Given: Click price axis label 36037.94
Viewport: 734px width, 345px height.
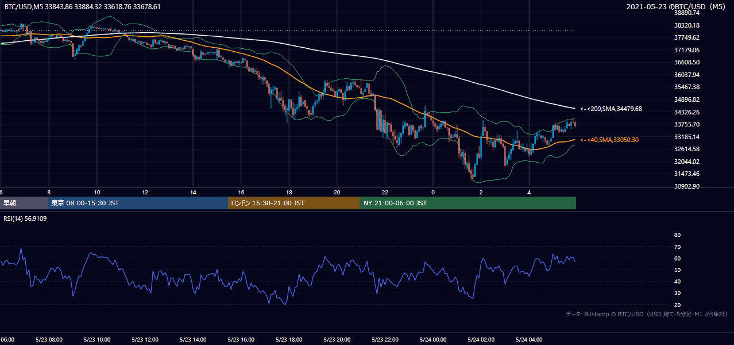Looking at the screenshot, I should tap(686, 75).
